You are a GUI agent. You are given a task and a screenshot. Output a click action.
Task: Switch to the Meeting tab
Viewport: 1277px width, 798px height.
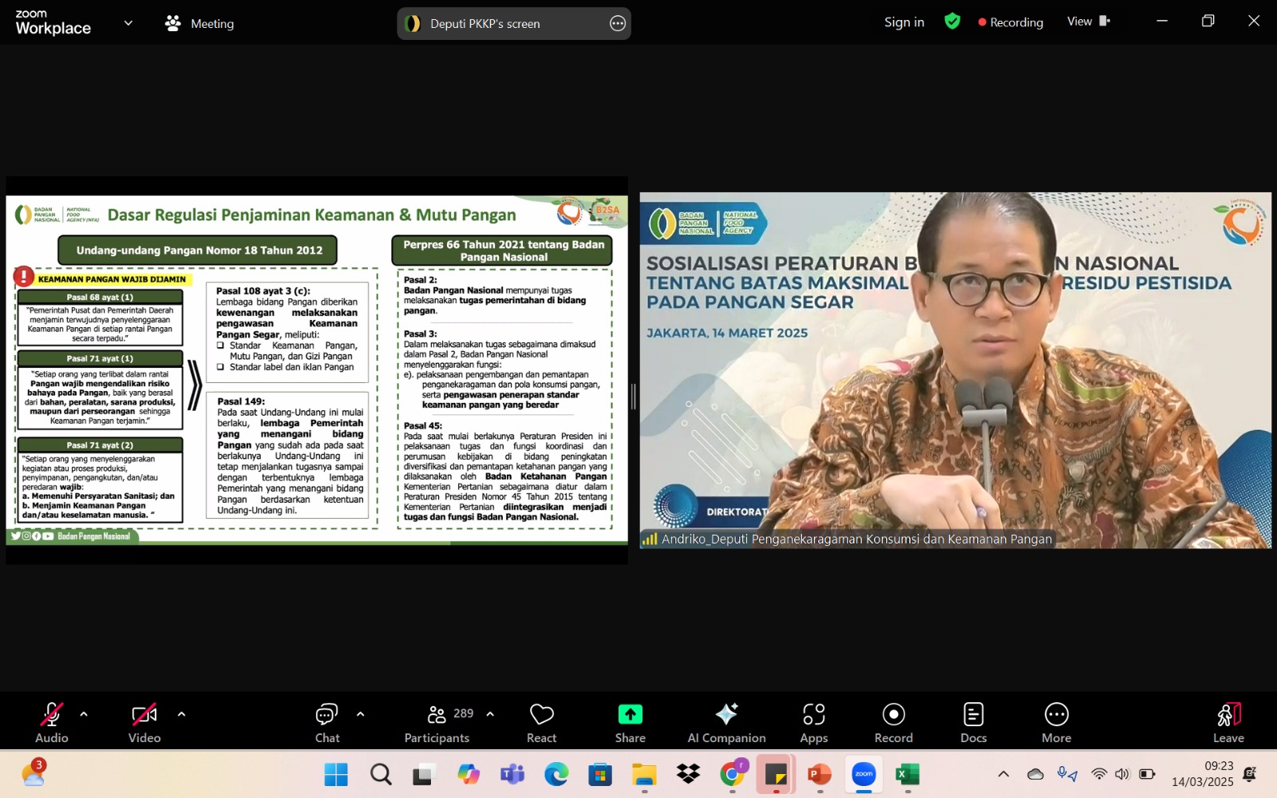coord(200,23)
